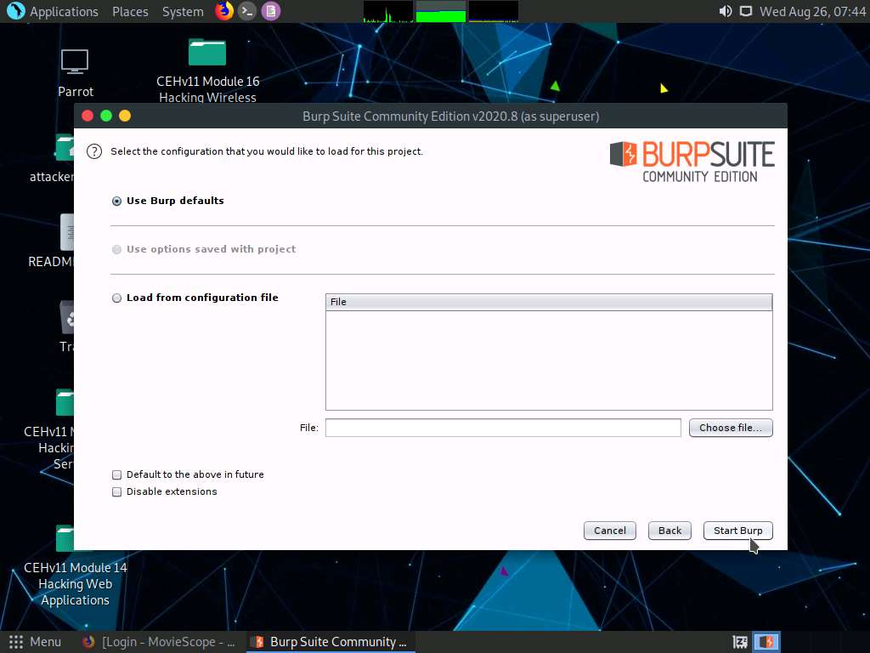Enable Disable extensions checkbox

click(116, 491)
